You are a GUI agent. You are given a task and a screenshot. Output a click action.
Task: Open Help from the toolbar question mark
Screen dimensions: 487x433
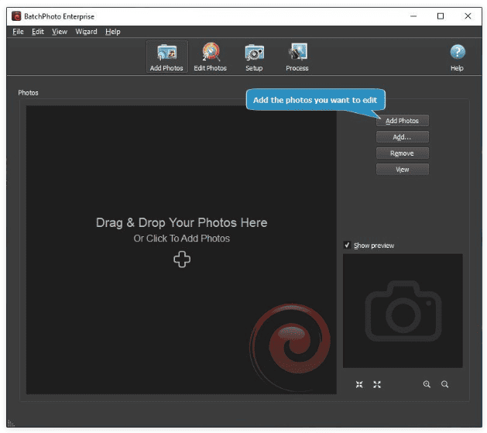pos(457,57)
